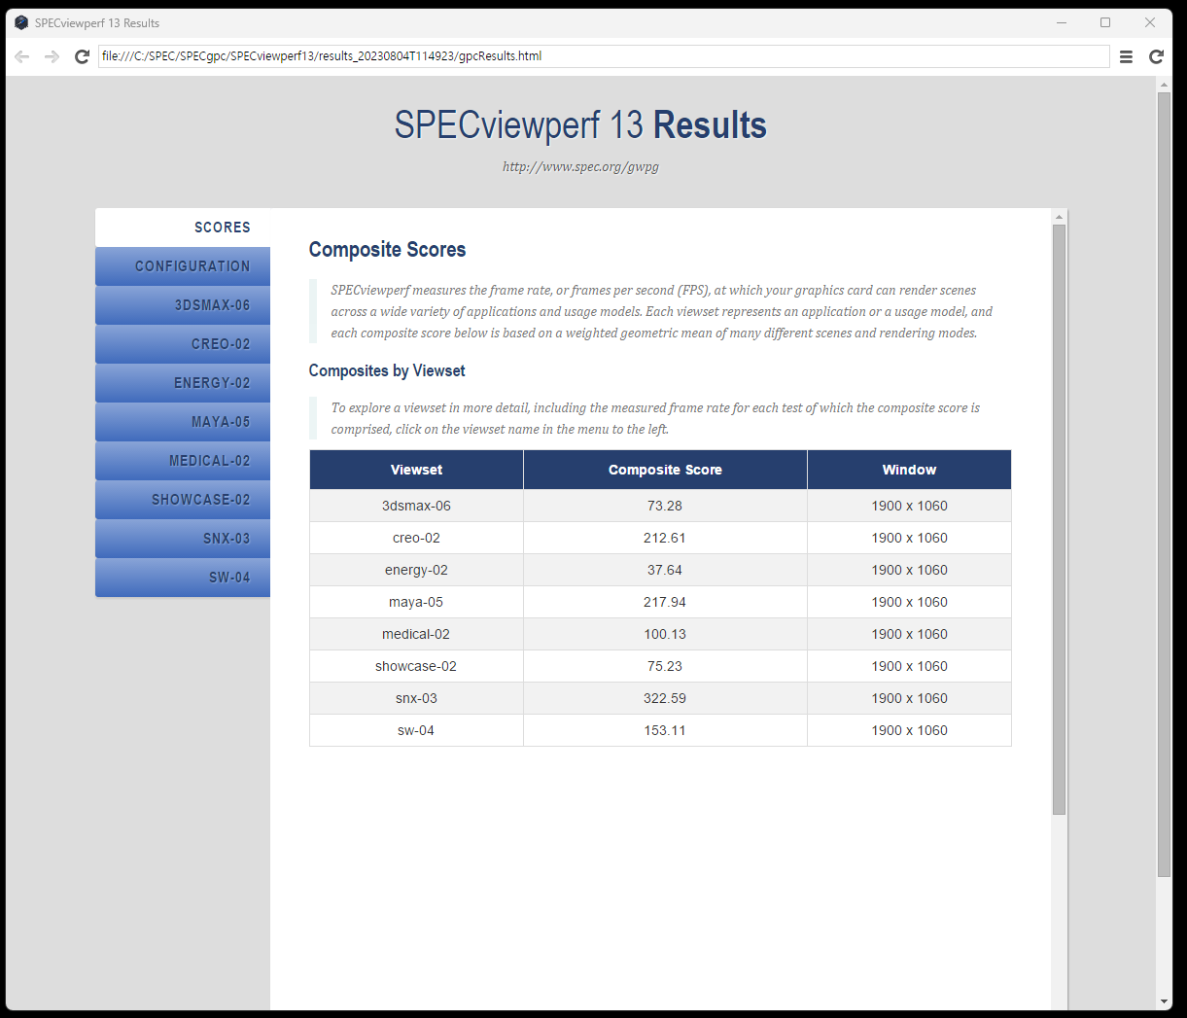Click the 73.28 composite score
Viewport: 1187px width, 1018px height.
tap(665, 506)
